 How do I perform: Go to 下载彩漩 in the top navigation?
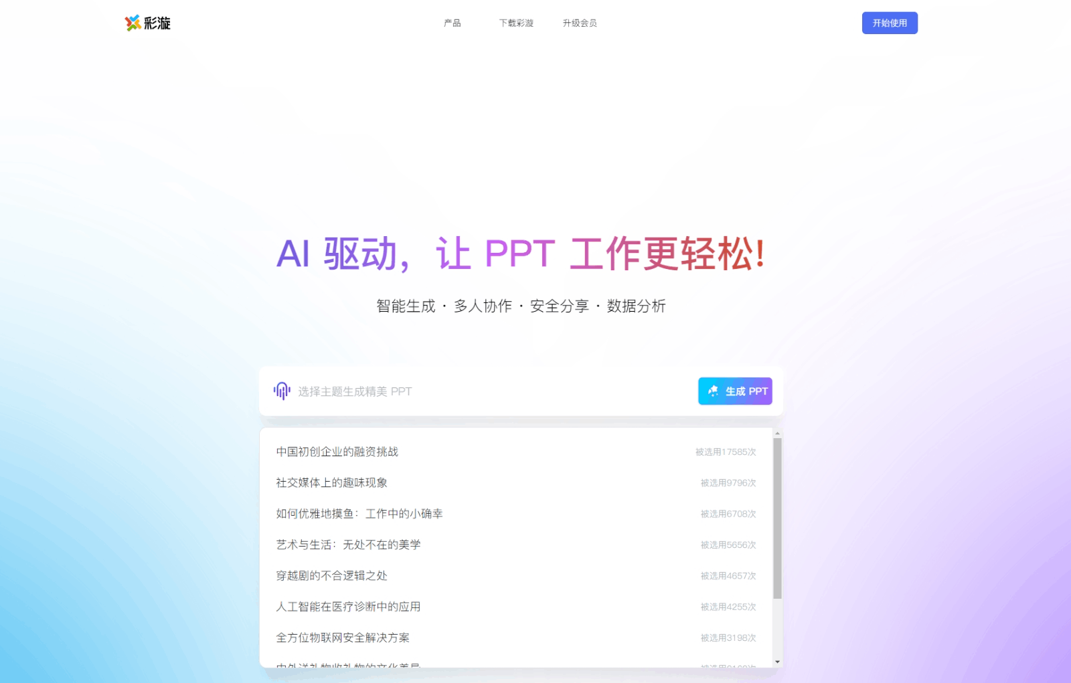click(x=516, y=23)
